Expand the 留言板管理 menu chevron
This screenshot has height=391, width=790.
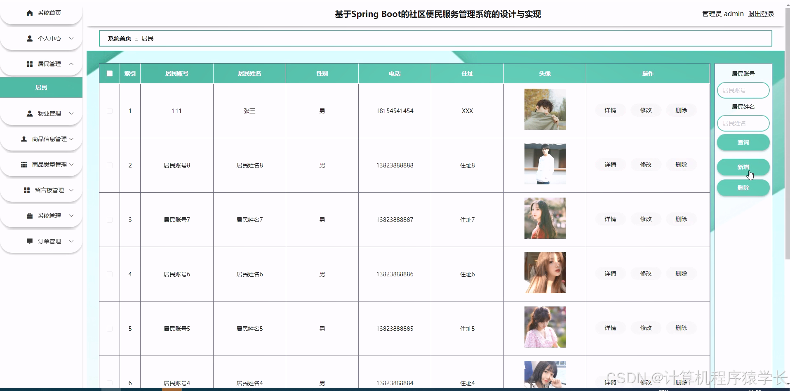coord(71,190)
